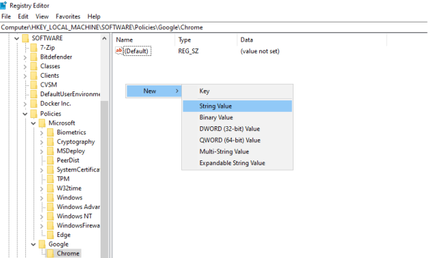Click the '(value not set)' data cell
Screen dimensions: 431x258
[260, 51]
